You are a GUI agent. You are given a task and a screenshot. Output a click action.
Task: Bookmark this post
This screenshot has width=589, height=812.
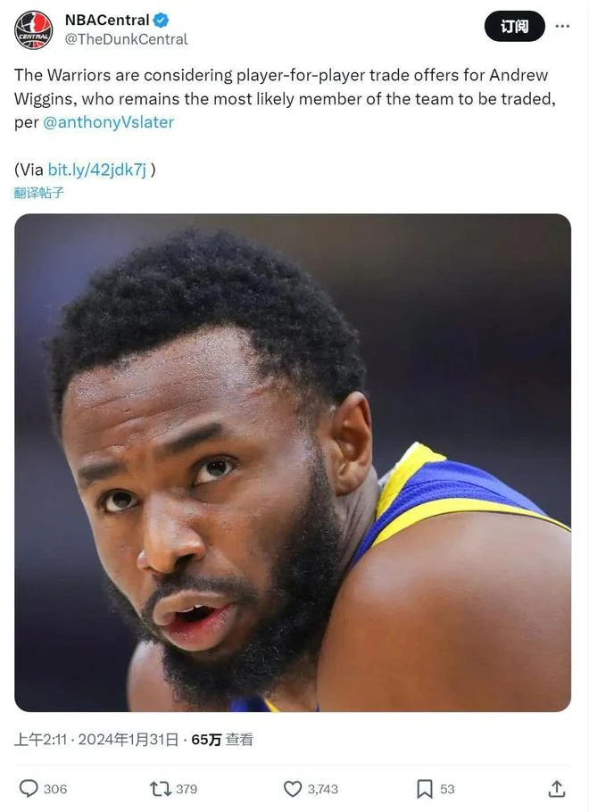(x=424, y=789)
